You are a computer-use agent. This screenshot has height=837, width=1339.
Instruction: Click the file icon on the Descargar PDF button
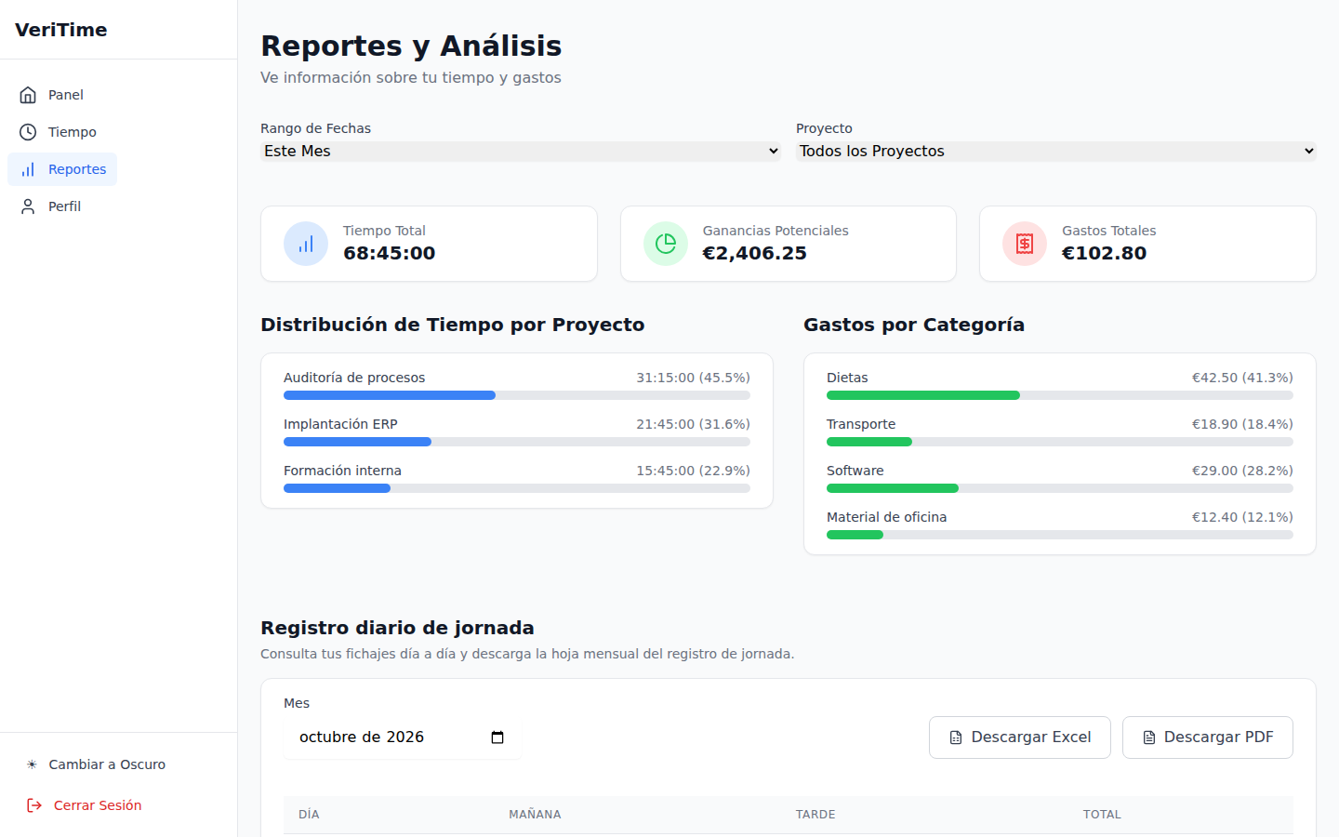coord(1149,737)
